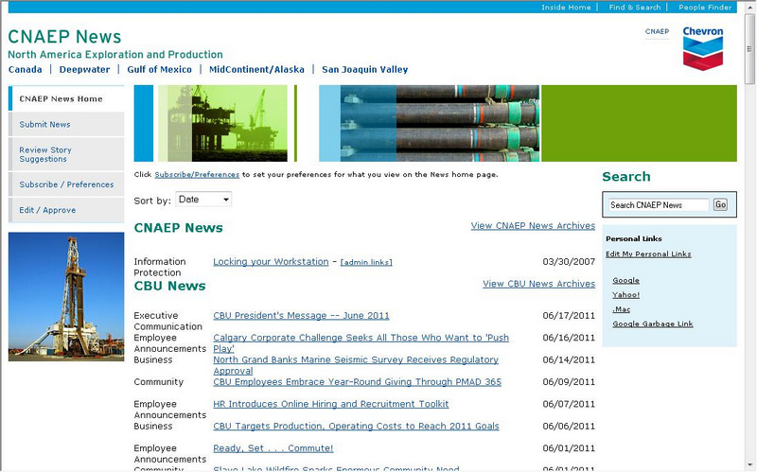Open Edit / Approve in the sidebar

[47, 210]
